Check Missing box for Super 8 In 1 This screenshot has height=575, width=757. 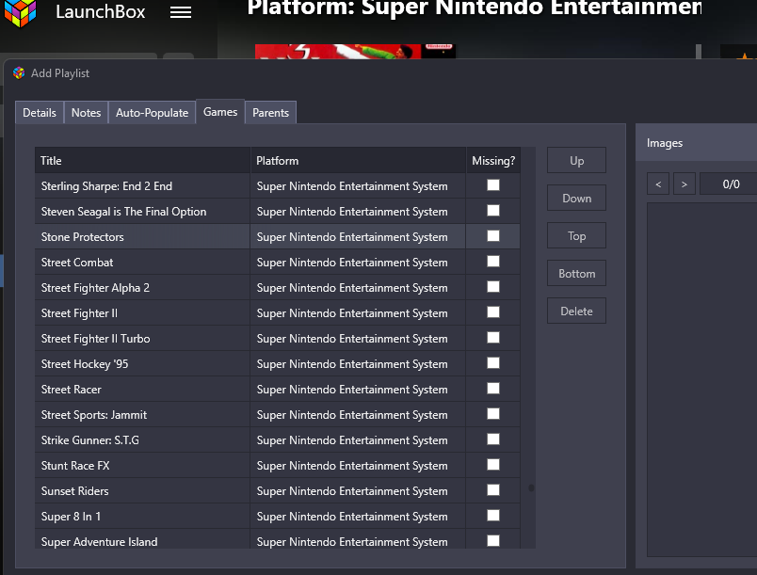[493, 516]
